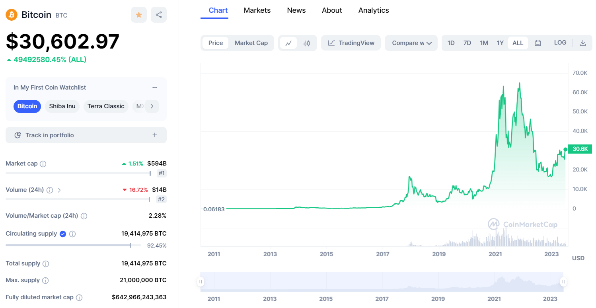596x308 pixels.
Task: Toggle LOG scale on chart
Action: [x=560, y=43]
